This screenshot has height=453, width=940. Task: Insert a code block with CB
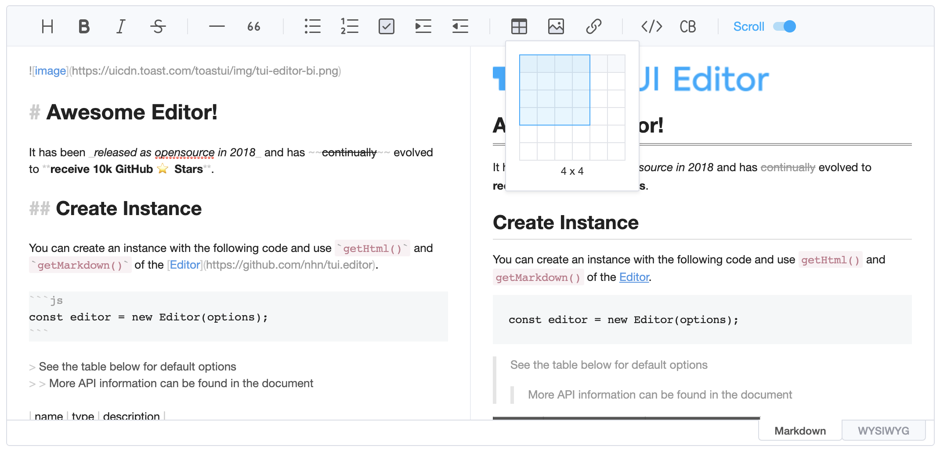[688, 27]
